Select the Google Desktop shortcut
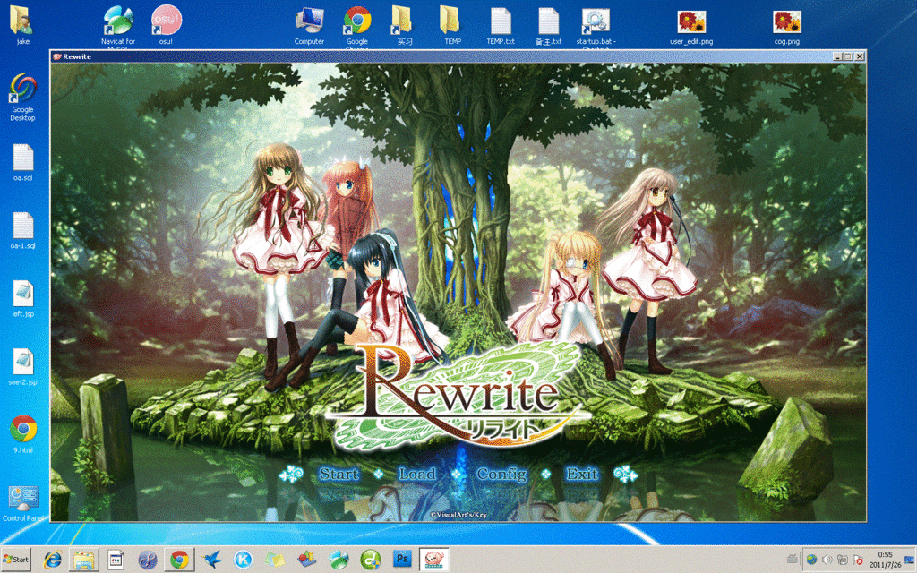This screenshot has width=917, height=573. [22, 97]
